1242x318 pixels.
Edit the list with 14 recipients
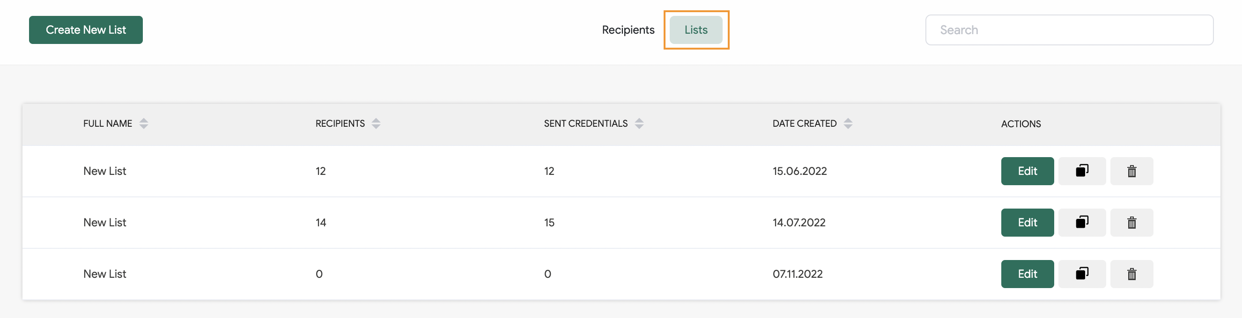(1027, 222)
